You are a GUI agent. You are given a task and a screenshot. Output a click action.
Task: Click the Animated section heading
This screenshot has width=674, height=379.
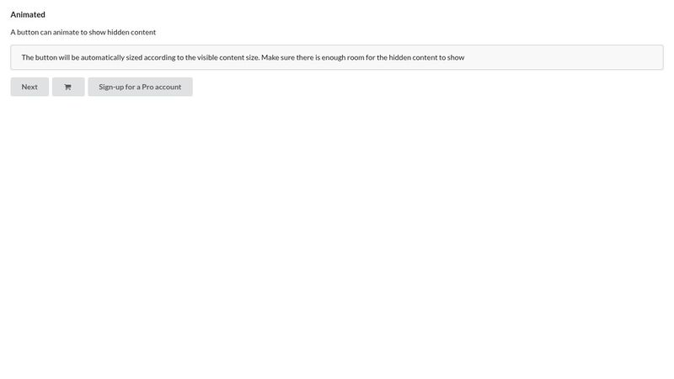[x=28, y=14]
